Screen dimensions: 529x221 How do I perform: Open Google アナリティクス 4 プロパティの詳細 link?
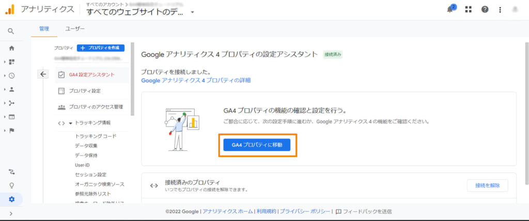click(196, 80)
